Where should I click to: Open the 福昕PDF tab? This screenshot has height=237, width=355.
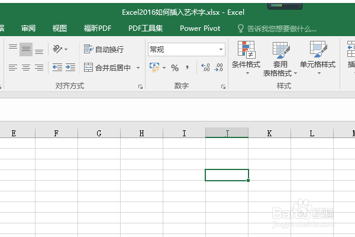(98, 28)
